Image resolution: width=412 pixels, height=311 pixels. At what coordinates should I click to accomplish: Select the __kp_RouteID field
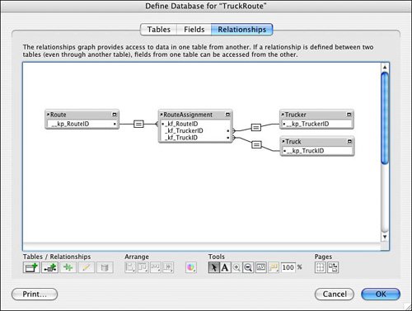[82, 124]
